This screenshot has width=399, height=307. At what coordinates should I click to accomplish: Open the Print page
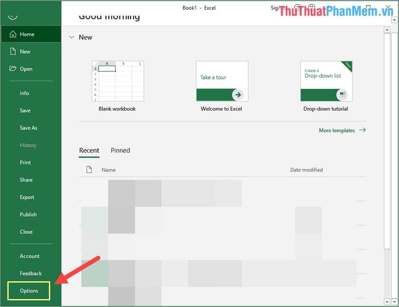tap(25, 163)
